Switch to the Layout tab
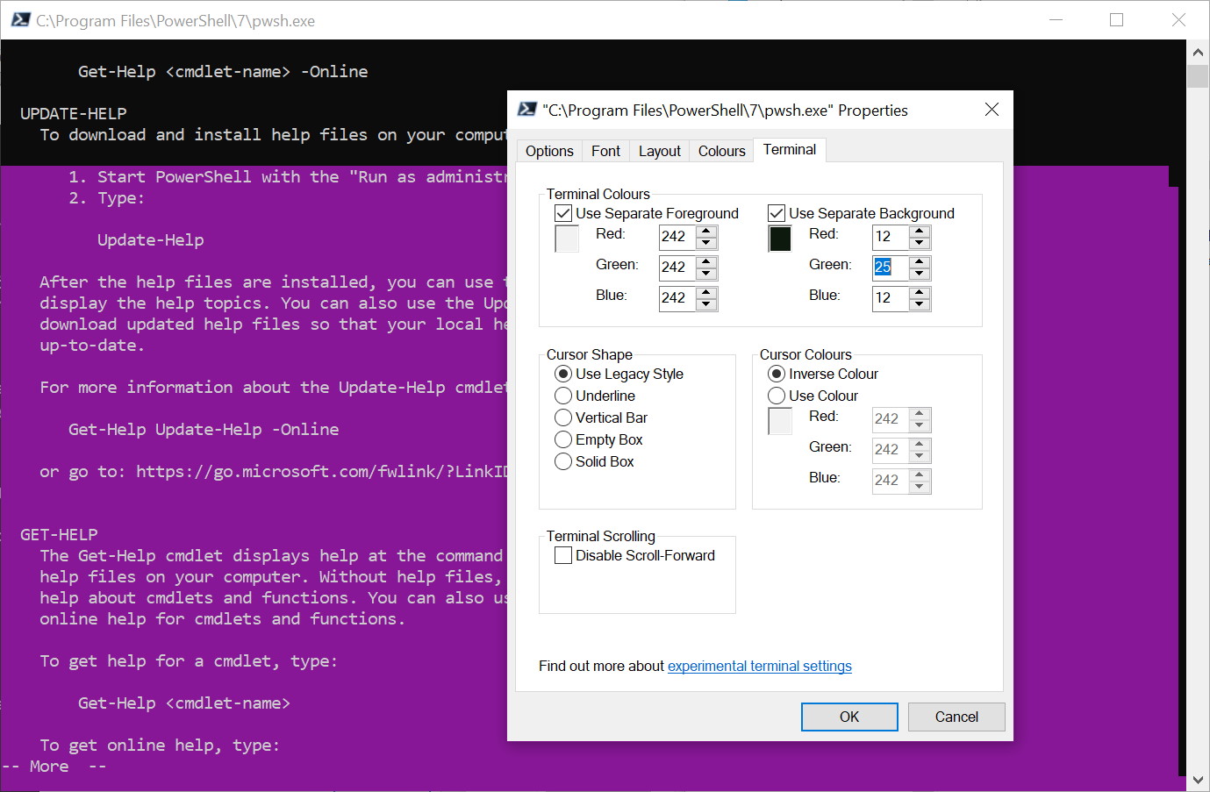Viewport: 1210px width, 792px height. coord(660,151)
